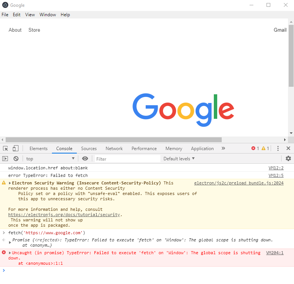Switch to the Performance tab

(144, 149)
